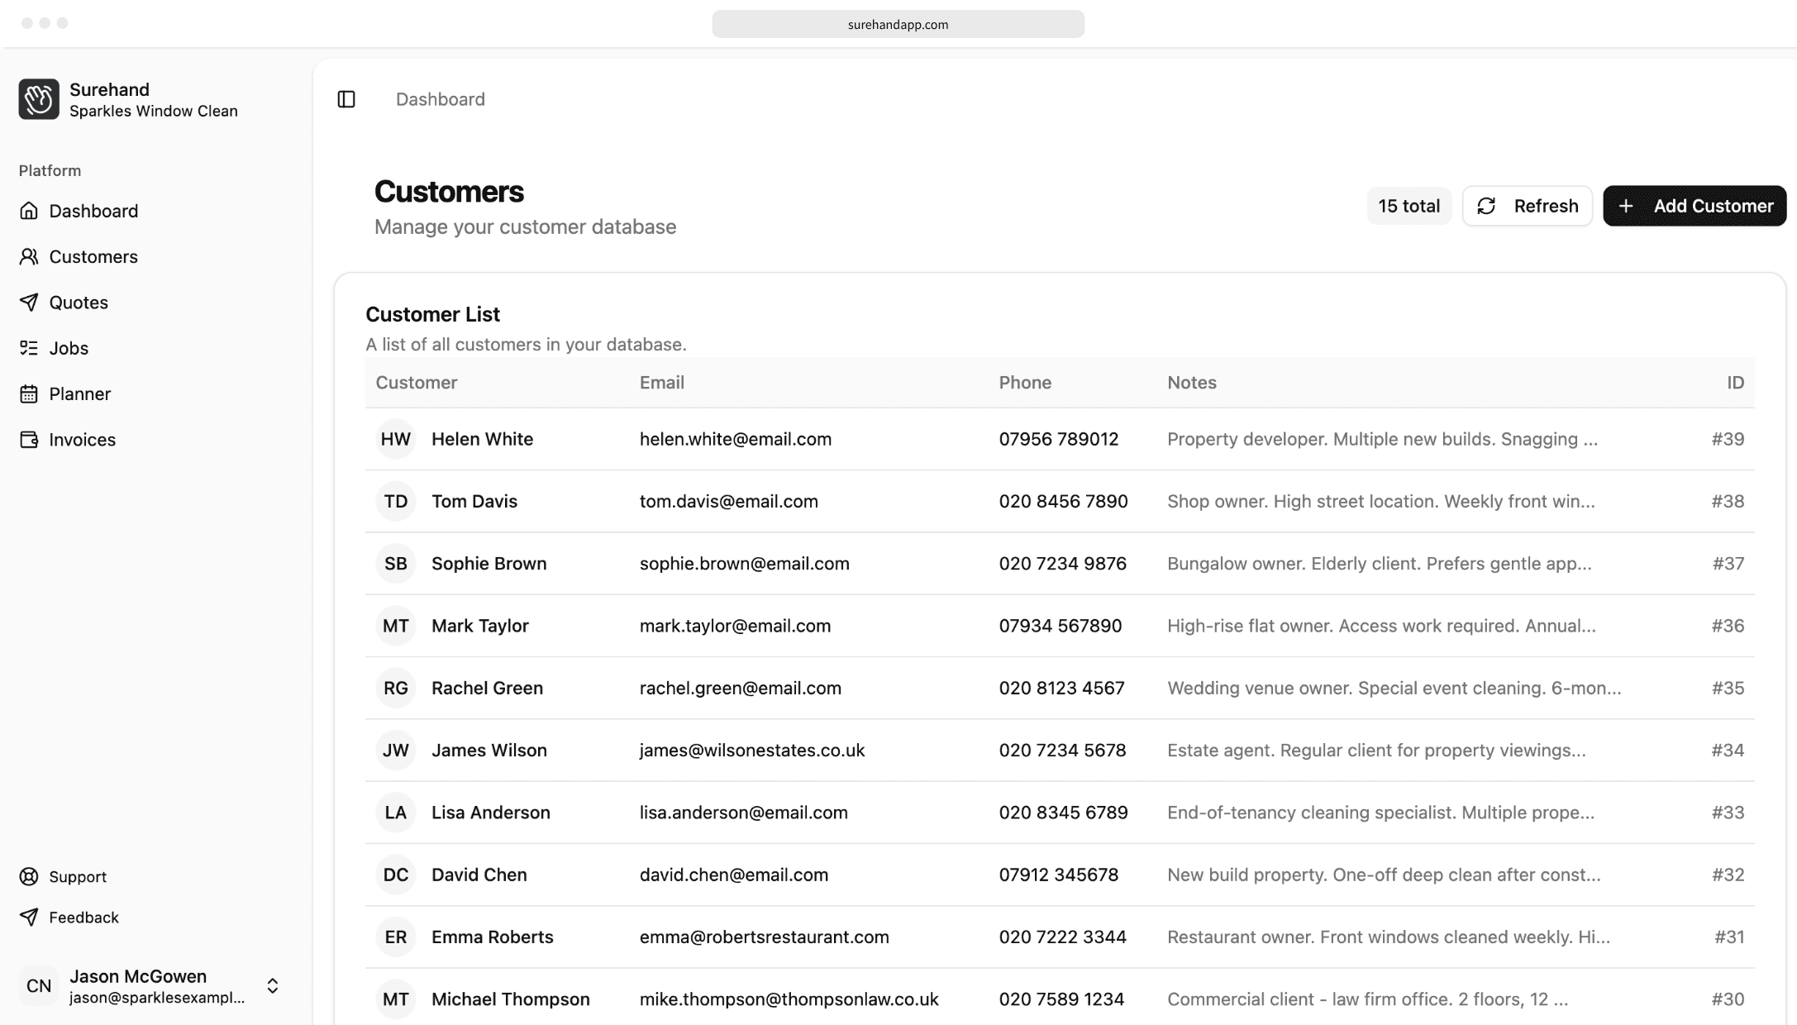The image size is (1797, 1025).
Task: Click the Dashboard breadcrumb link
Action: tap(440, 99)
